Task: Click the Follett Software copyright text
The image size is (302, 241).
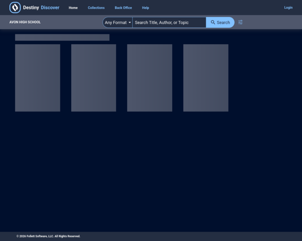Action: (x=48, y=236)
